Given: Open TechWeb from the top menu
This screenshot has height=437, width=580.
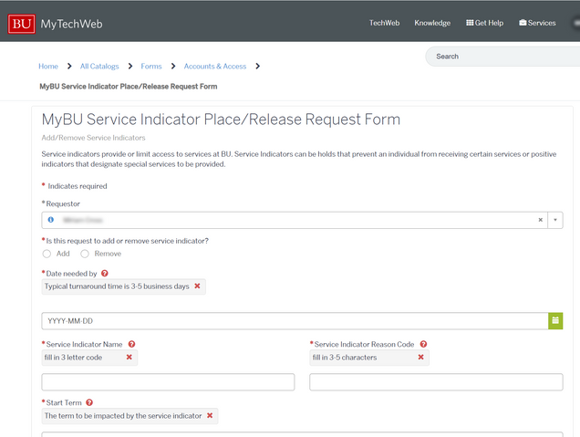Looking at the screenshot, I should 384,23.
